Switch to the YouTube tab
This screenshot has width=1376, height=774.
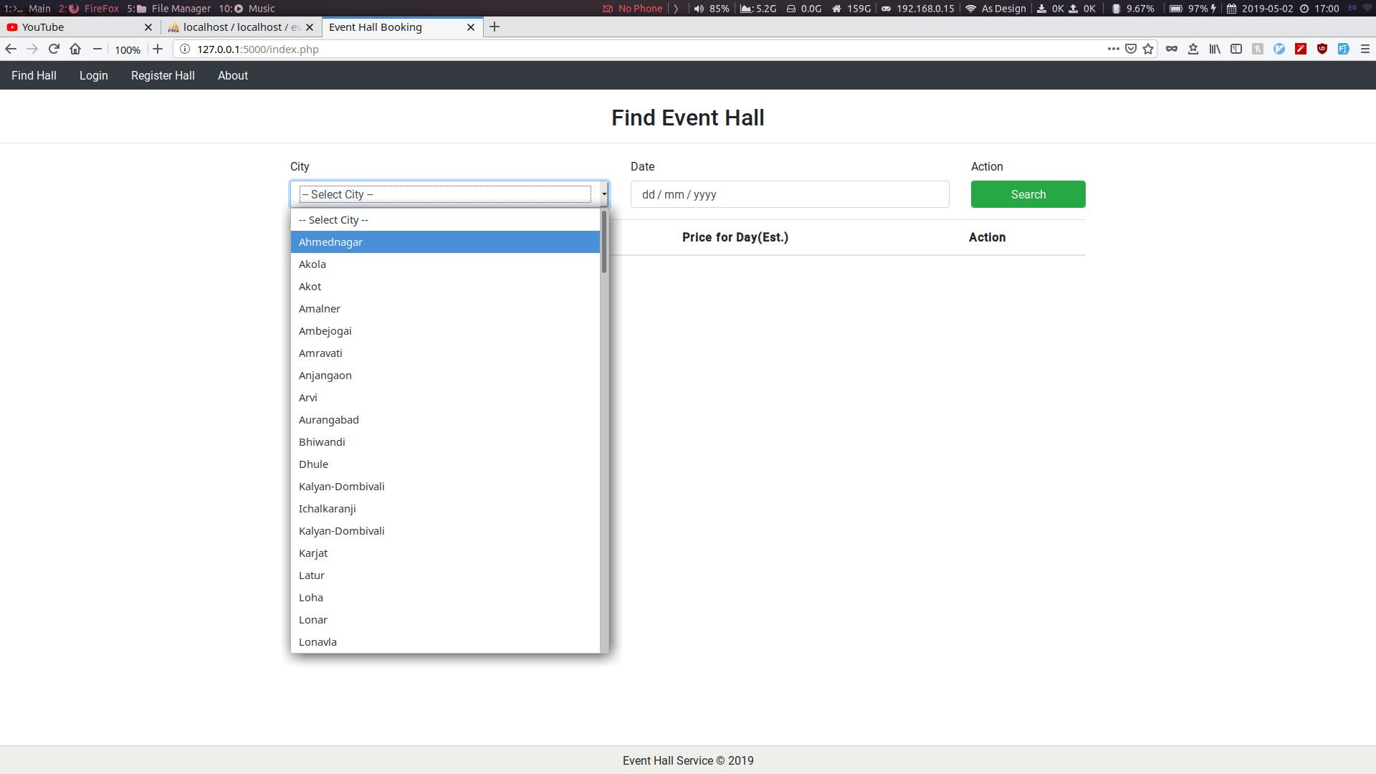pos(43,27)
